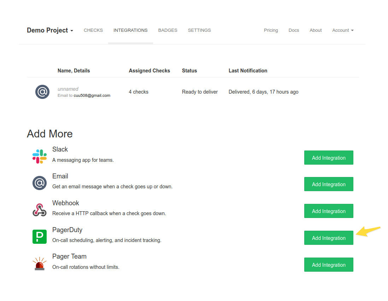Screen dimensions: 388x301
Task: Click the Email @ icon under Add More
Action: pos(40,183)
